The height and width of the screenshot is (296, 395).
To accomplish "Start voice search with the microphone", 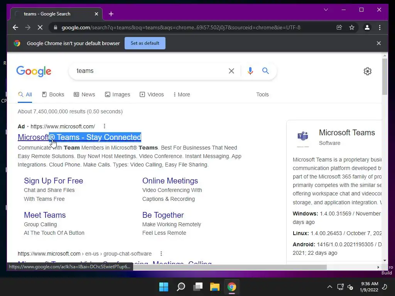I will [250, 71].
